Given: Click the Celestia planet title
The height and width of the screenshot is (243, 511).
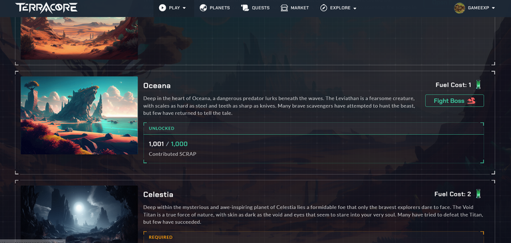Looking at the screenshot, I should (x=158, y=195).
